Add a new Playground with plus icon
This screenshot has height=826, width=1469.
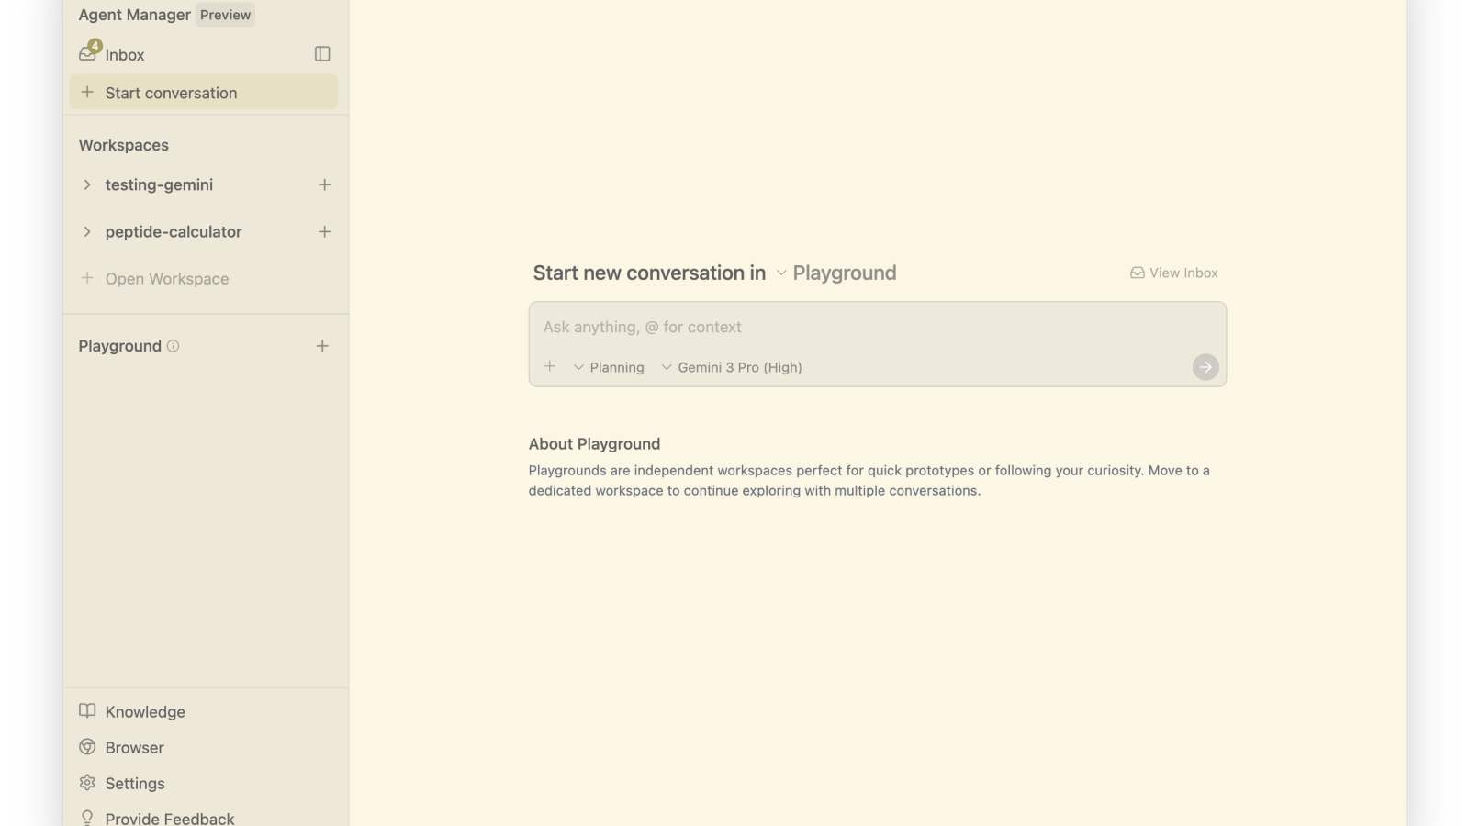(x=322, y=346)
